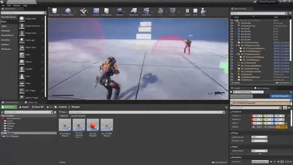Expand the C++ Classes tree node
This screenshot has width=293, height=165.
[x=1, y=136]
